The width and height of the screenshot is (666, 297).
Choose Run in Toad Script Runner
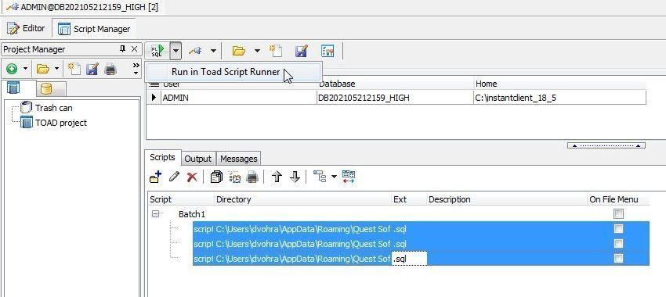pyautogui.click(x=233, y=72)
